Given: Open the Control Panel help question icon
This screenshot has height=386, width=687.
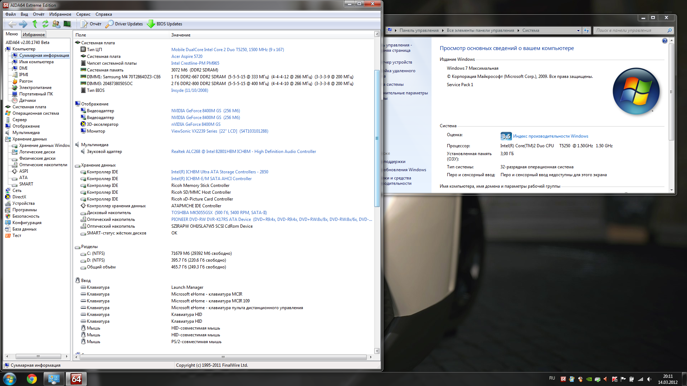Looking at the screenshot, I should 664,41.
